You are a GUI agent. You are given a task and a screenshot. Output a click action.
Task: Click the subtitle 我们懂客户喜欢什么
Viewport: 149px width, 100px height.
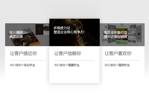tap(117, 65)
